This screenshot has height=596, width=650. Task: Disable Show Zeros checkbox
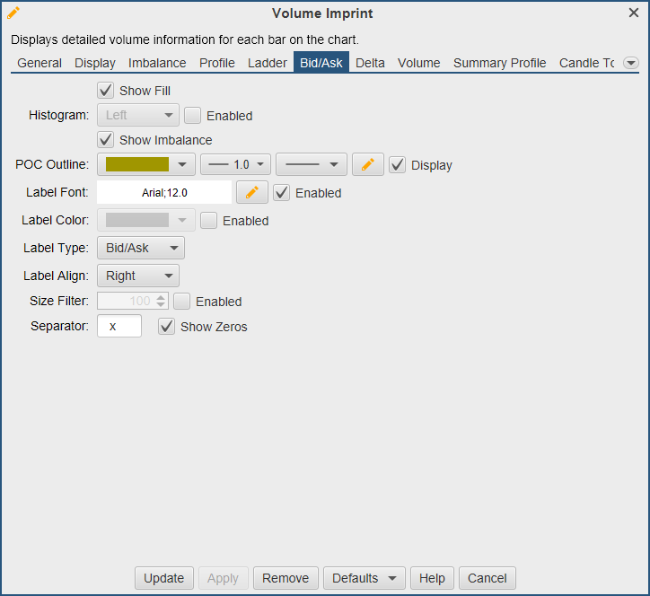pos(166,327)
